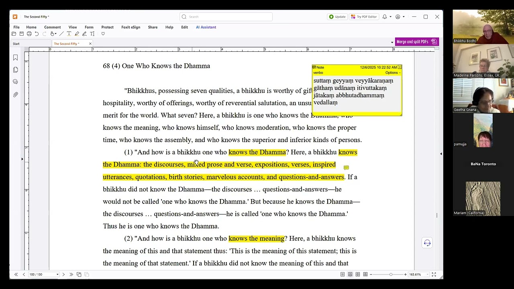The height and width of the screenshot is (289, 514).
Task: Enable facing two-page view mode
Action: point(358,275)
